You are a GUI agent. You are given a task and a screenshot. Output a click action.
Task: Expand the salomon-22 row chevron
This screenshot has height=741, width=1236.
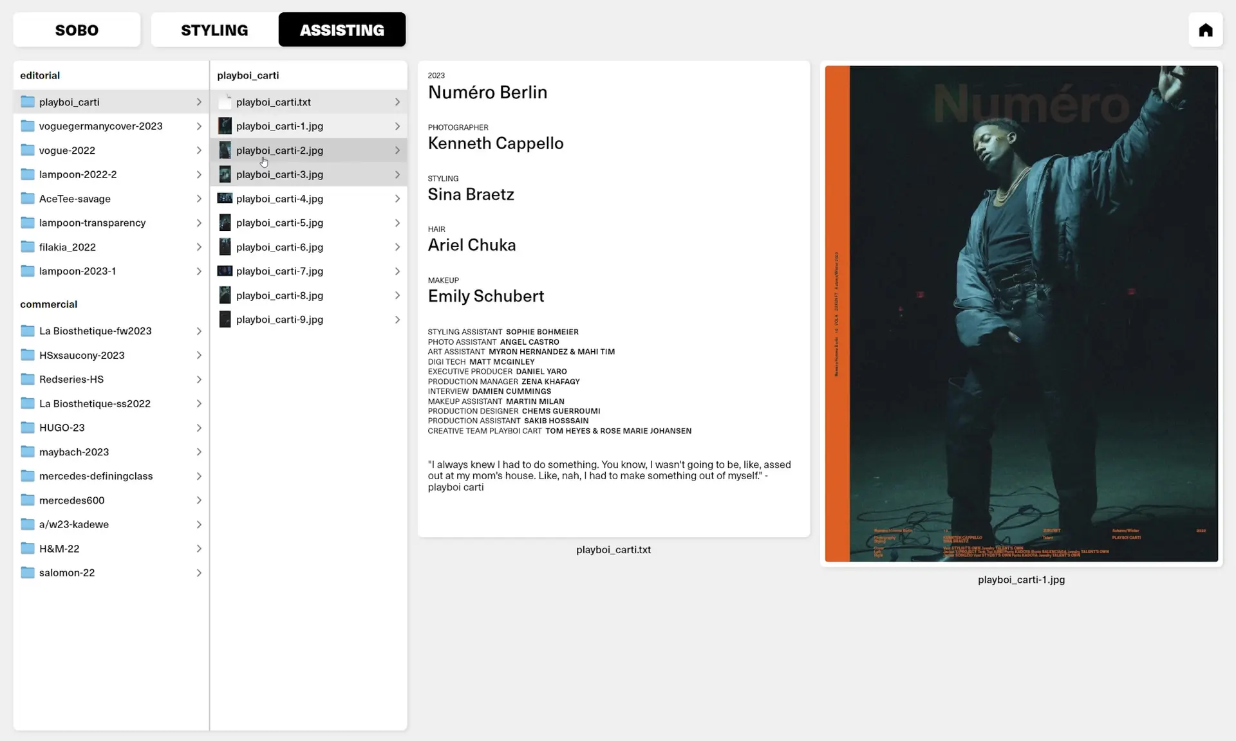tap(199, 572)
